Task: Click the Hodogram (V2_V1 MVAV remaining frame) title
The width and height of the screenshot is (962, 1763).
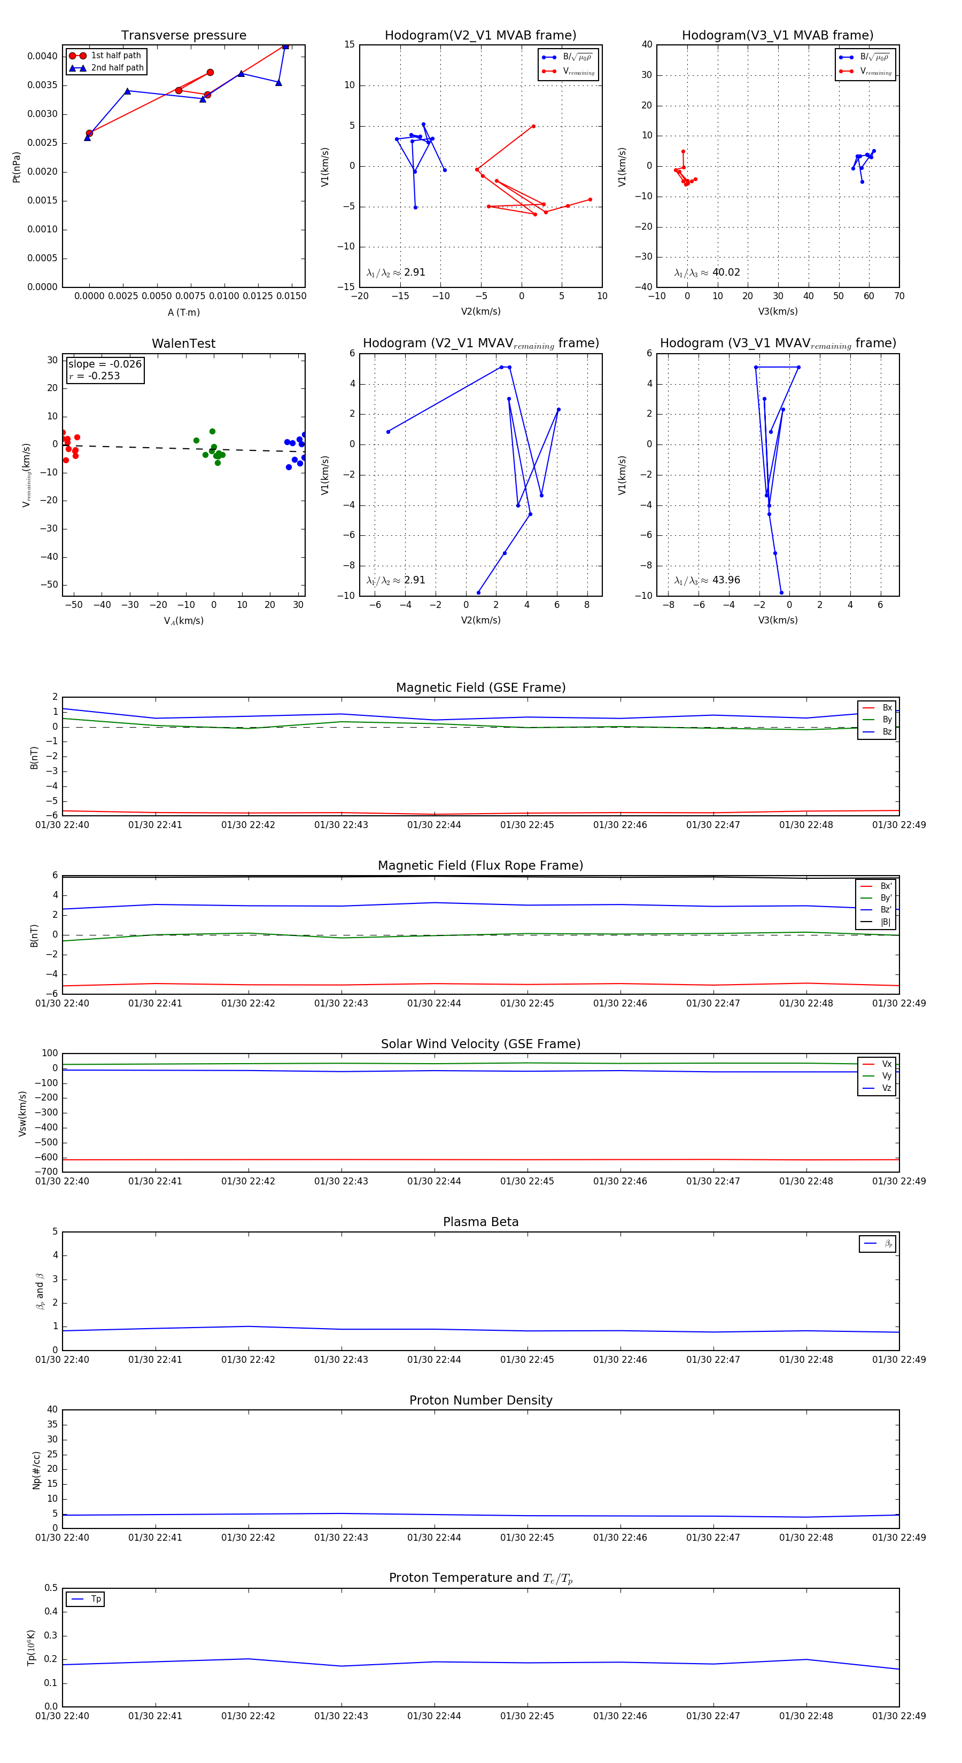Action: coord(480,344)
